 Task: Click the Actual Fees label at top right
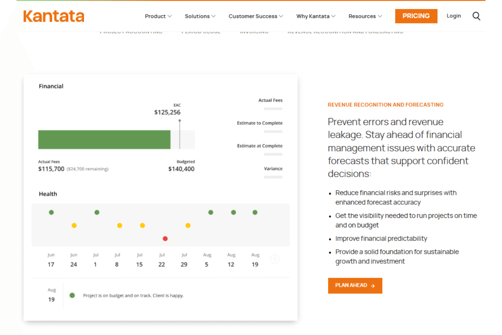click(270, 100)
